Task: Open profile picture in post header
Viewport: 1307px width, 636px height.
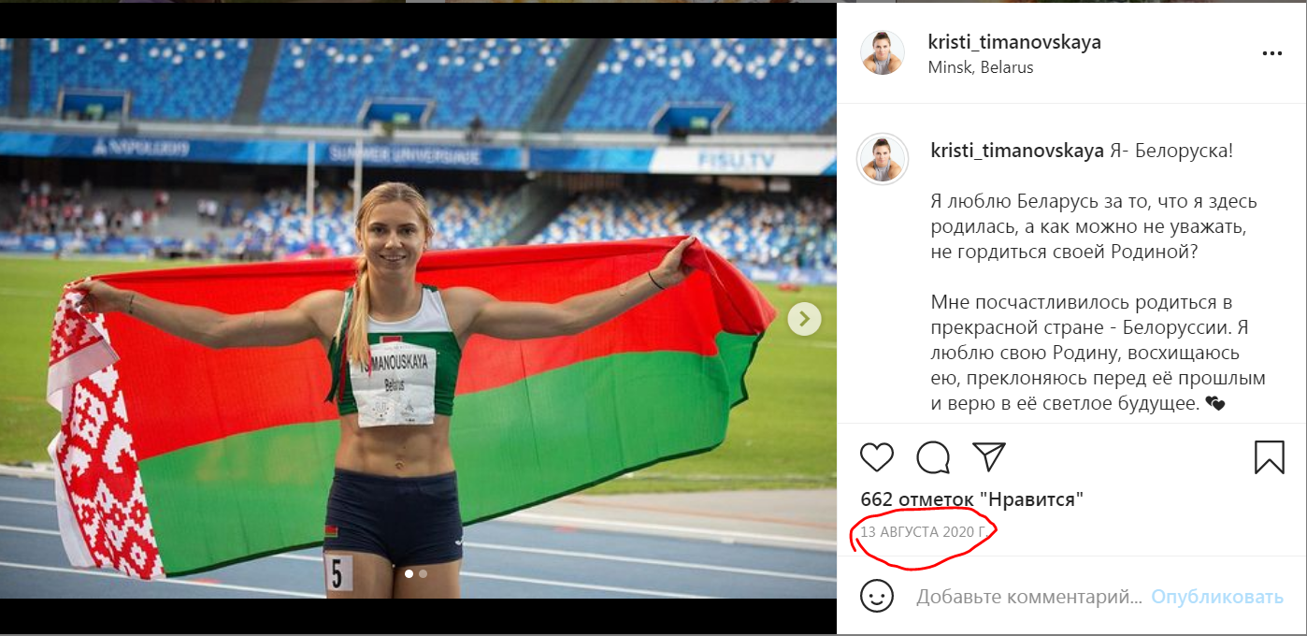Action: (883, 53)
